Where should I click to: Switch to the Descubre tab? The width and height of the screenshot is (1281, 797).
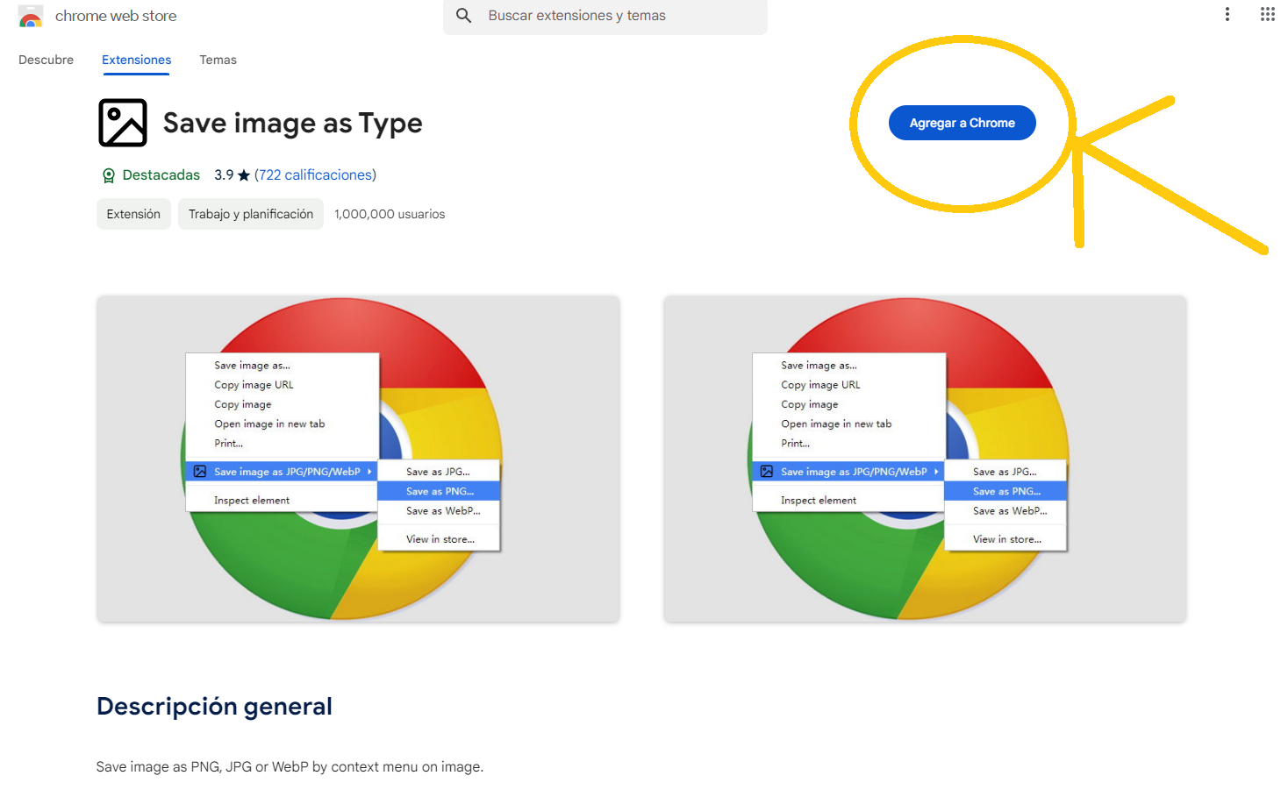pyautogui.click(x=46, y=60)
